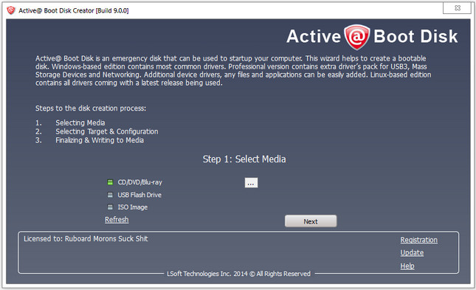Follow the Update link
The image size is (476, 290).
point(412,252)
